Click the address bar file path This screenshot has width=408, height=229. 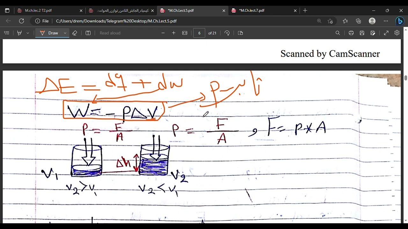pos(116,21)
